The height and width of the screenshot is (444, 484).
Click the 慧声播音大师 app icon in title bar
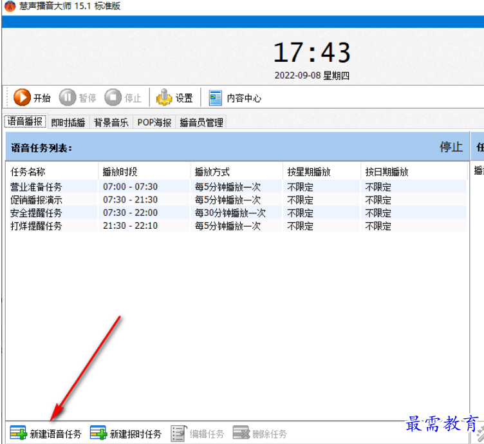[x=10, y=6]
